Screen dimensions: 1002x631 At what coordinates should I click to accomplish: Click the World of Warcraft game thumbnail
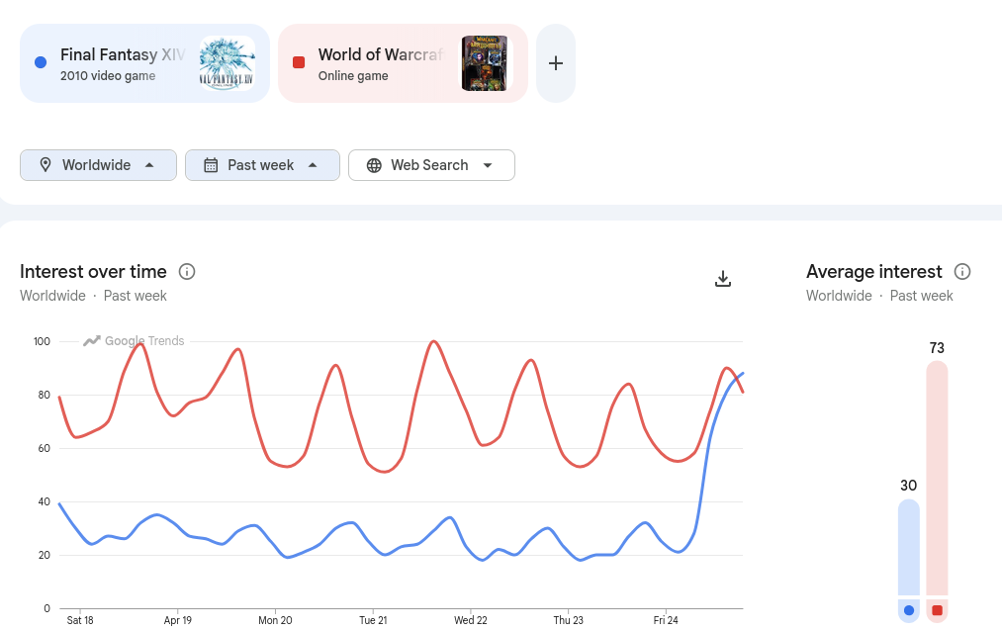point(485,63)
